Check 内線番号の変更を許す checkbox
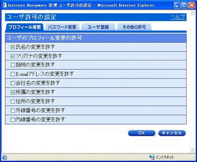 point(13,120)
